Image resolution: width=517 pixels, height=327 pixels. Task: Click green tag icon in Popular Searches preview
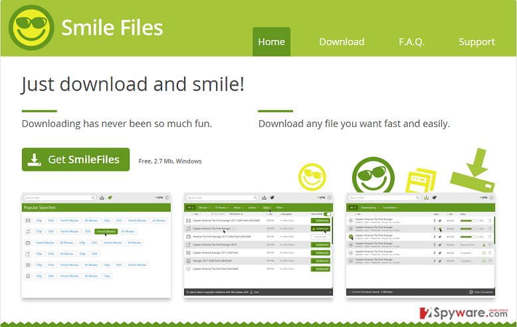[110, 198]
